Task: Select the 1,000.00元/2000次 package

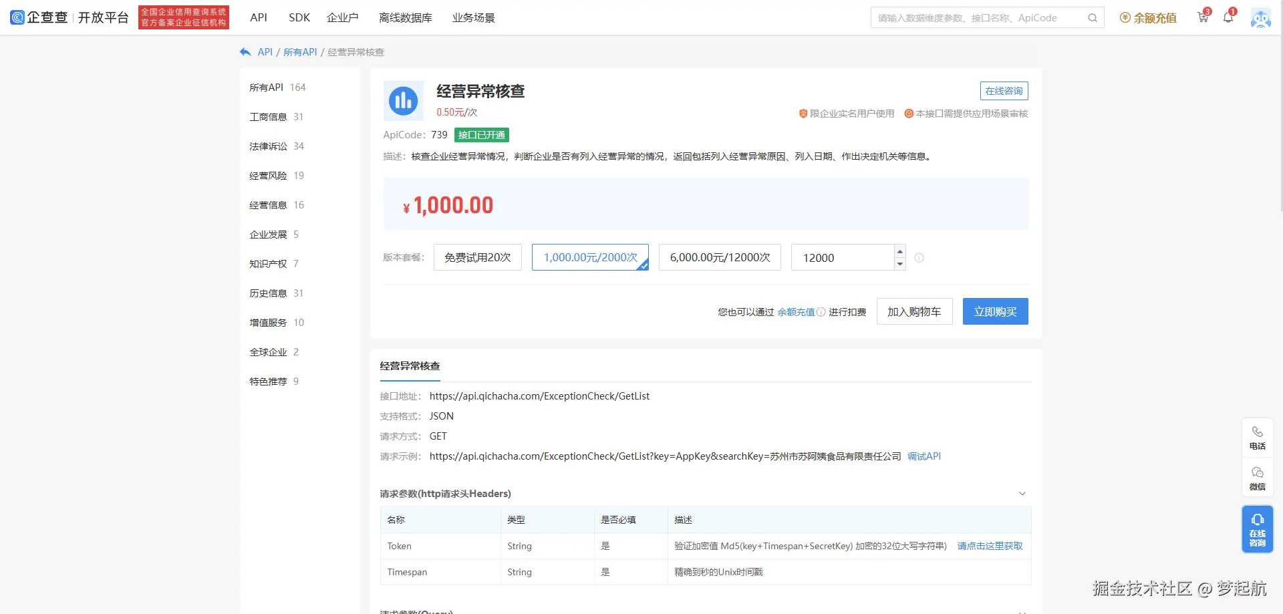Action: click(x=590, y=257)
